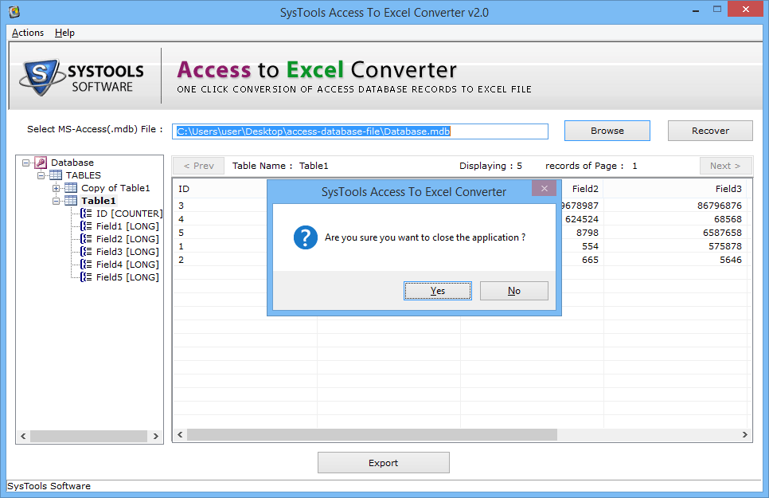Image resolution: width=769 pixels, height=498 pixels.
Task: Click the ID cell with value 3
Action: click(181, 206)
